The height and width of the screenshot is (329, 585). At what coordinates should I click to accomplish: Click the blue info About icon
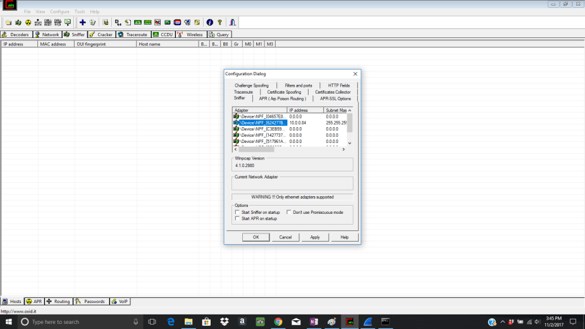coord(210,22)
